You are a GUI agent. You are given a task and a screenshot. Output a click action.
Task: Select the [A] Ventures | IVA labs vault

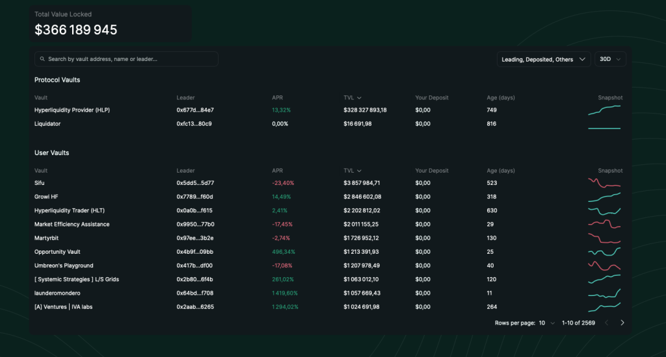pyautogui.click(x=63, y=307)
